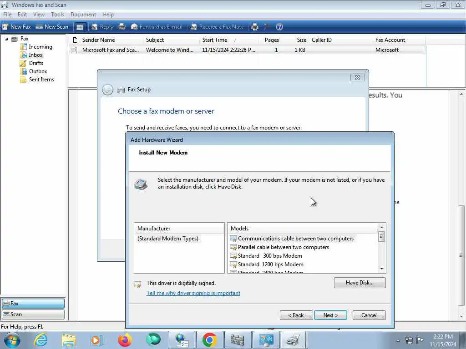The height and width of the screenshot is (349, 466).
Task: Click the Models list scroll up arrow
Action: 382,227
